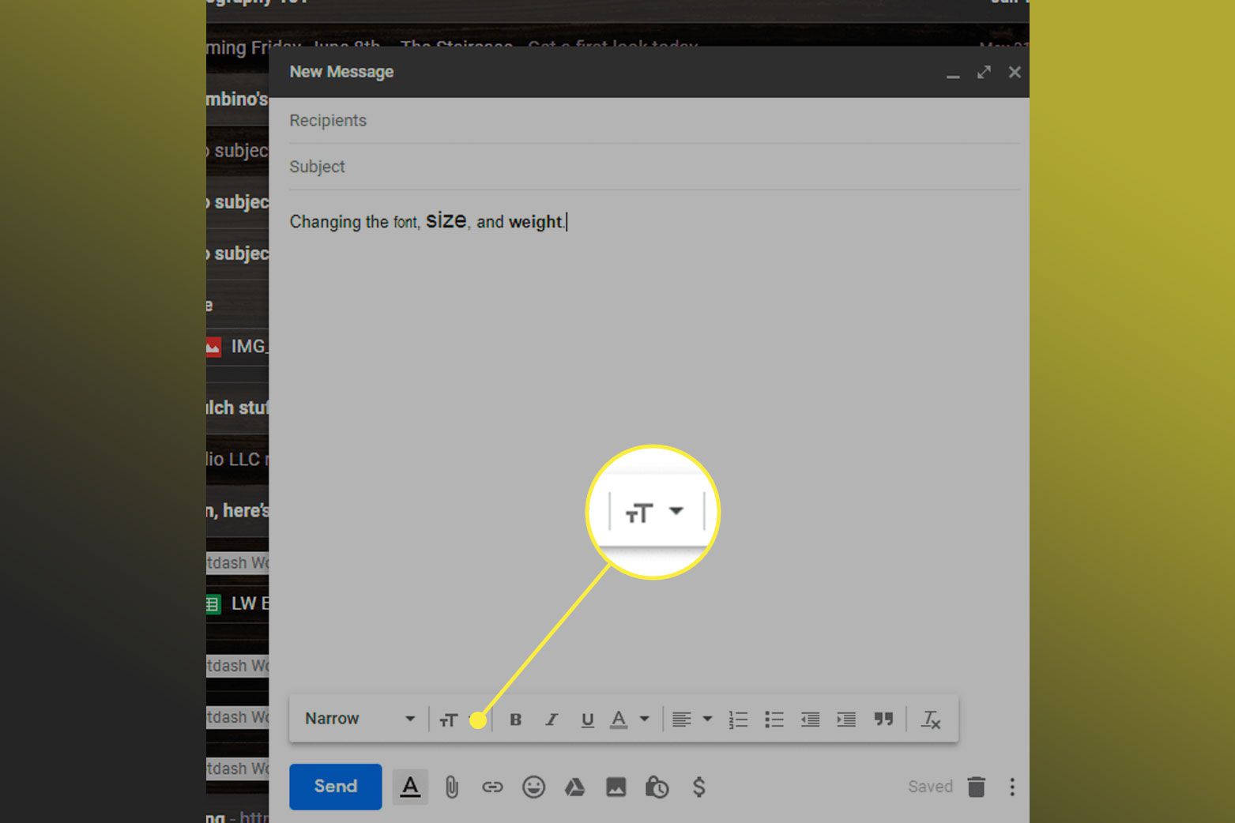Insert files using Google Drive
This screenshot has height=823, width=1235.
click(x=574, y=787)
